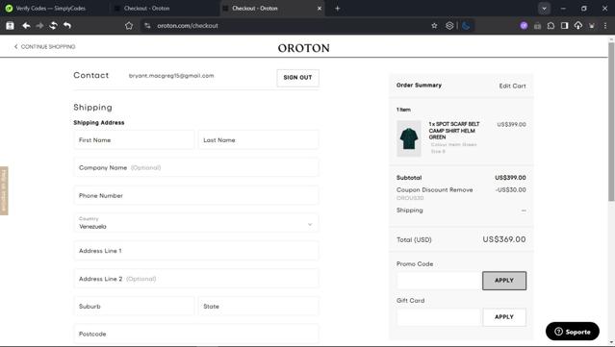Image resolution: width=615 pixels, height=347 pixels.
Task: Remove the coupon discount
Action: click(x=461, y=190)
